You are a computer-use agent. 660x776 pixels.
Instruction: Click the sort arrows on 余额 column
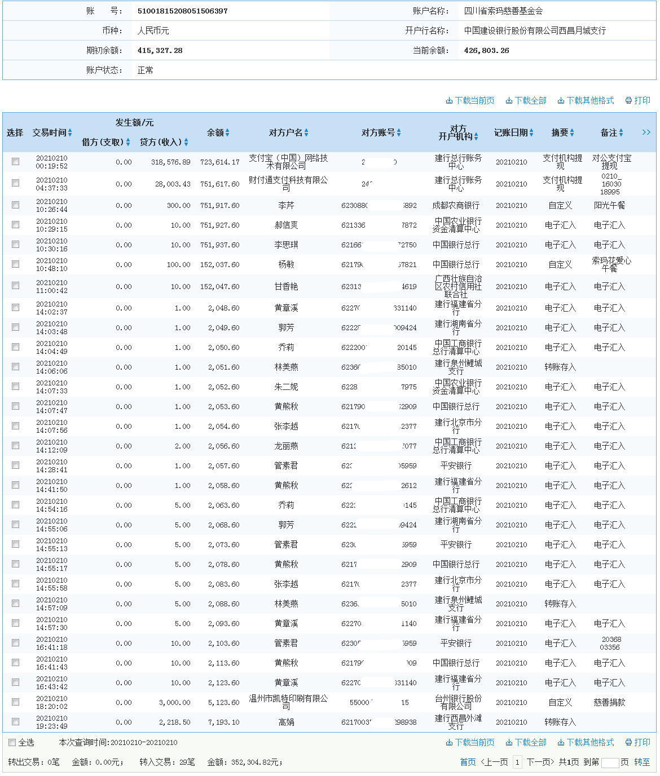tap(228, 132)
